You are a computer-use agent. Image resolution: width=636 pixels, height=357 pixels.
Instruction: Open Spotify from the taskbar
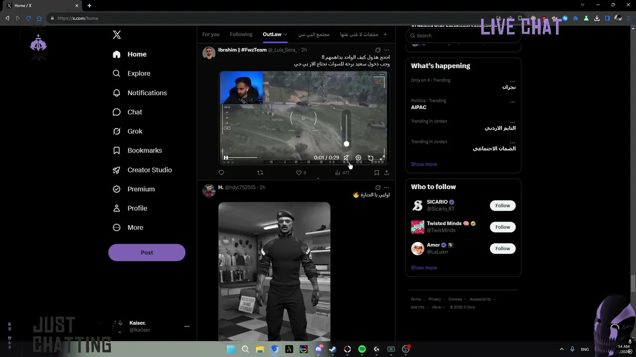[x=362, y=349]
